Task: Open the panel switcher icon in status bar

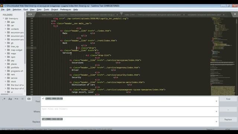Action: pos(3,130)
